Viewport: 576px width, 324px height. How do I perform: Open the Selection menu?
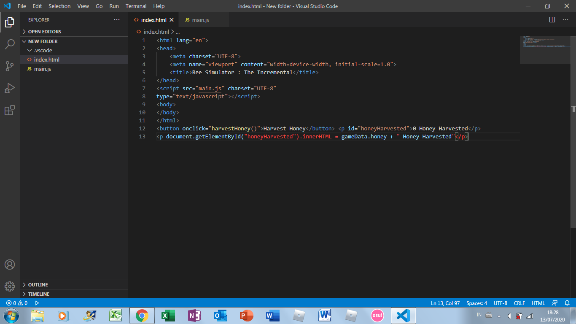tap(59, 6)
